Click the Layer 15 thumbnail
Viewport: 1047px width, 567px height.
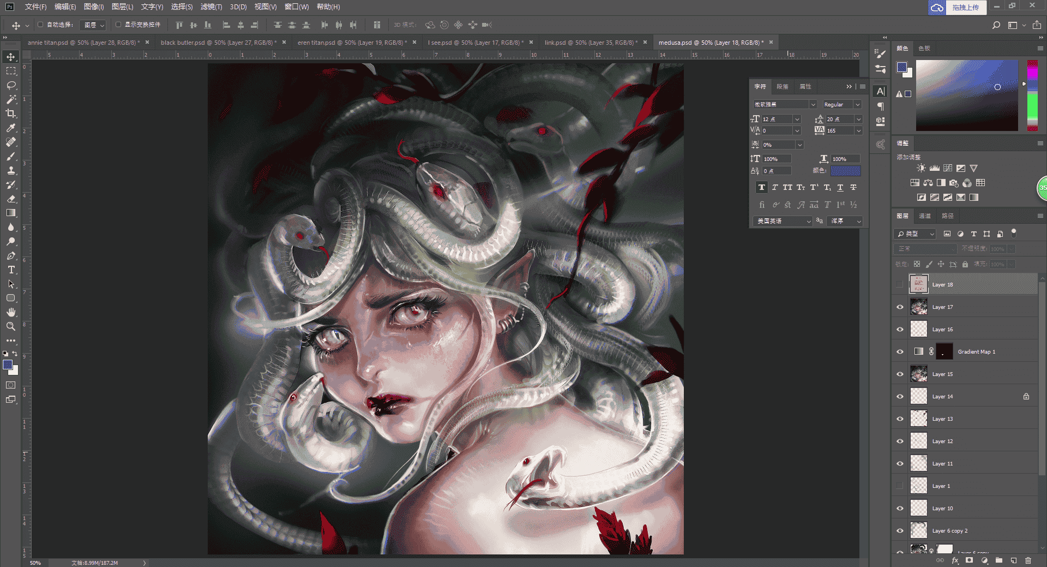919,374
